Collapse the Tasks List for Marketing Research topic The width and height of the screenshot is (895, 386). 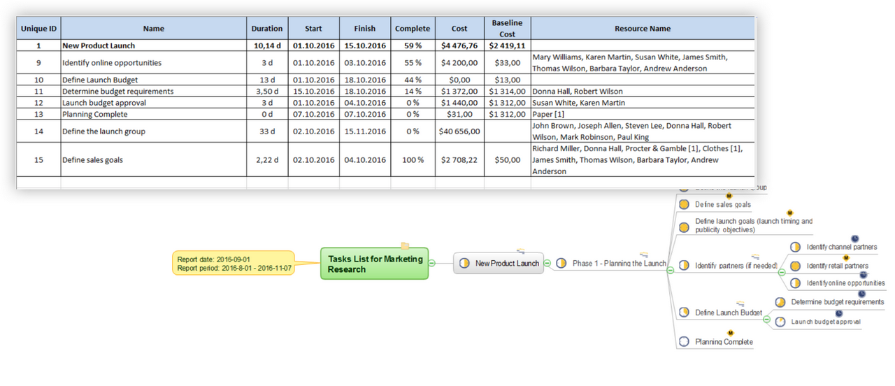[x=432, y=264]
